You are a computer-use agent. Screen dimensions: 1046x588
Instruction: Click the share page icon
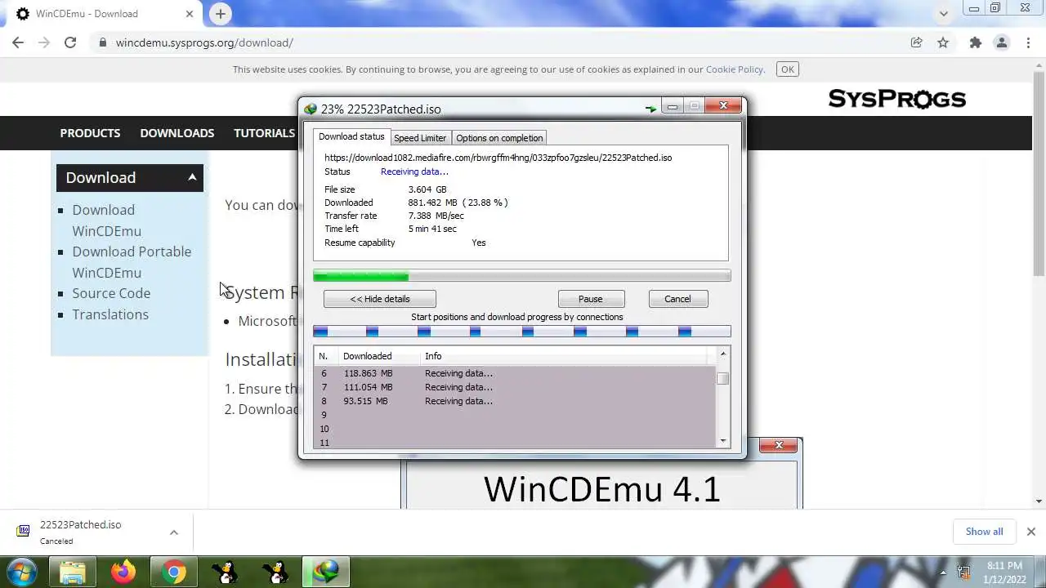coord(917,42)
